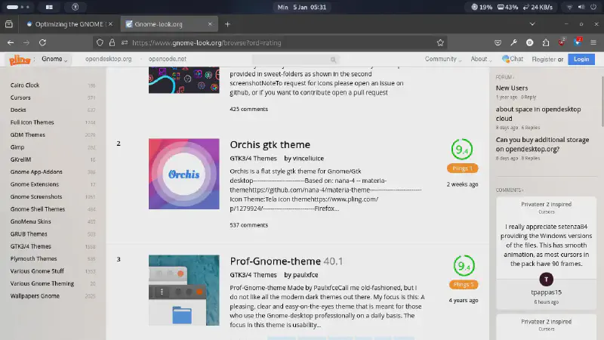This screenshot has width=604, height=340.
Task: Open the About dropdown menu
Action: click(x=481, y=59)
